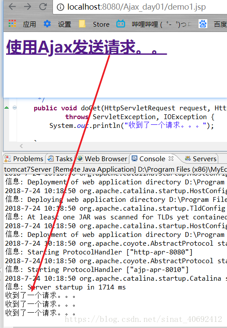Image resolution: width=227 pixels, height=328 pixels.
Task: Click the System.out.println code line
Action: pyautogui.click(x=132, y=125)
